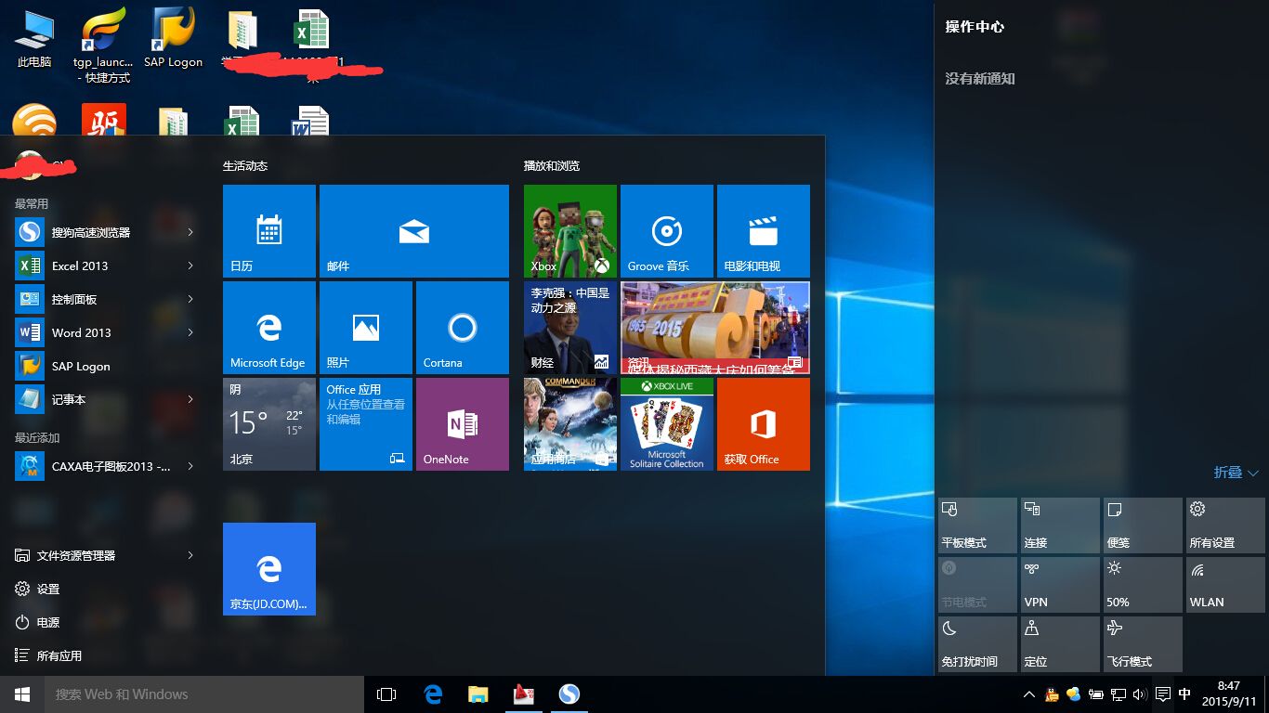Click the 搜索 Web 和 Windows search box
This screenshot has width=1269, height=713.
click(x=204, y=694)
